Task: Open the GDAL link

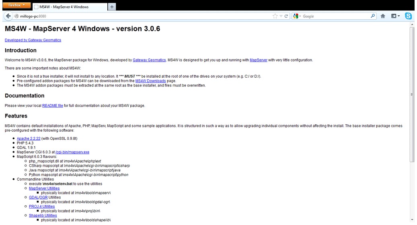Action: [x=34, y=197]
